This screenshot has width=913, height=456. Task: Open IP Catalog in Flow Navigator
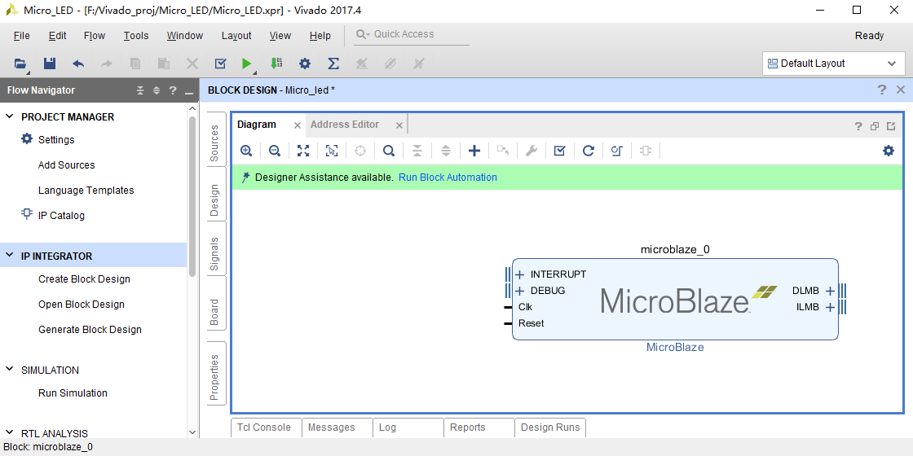click(61, 215)
